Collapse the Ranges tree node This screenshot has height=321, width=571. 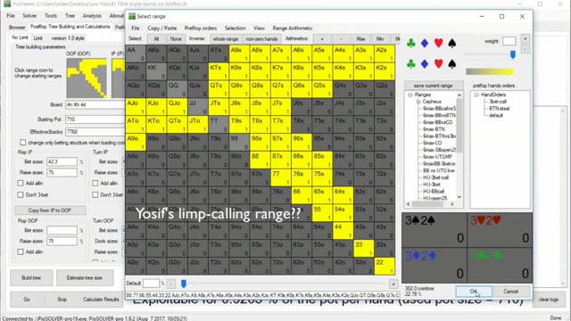coord(410,95)
